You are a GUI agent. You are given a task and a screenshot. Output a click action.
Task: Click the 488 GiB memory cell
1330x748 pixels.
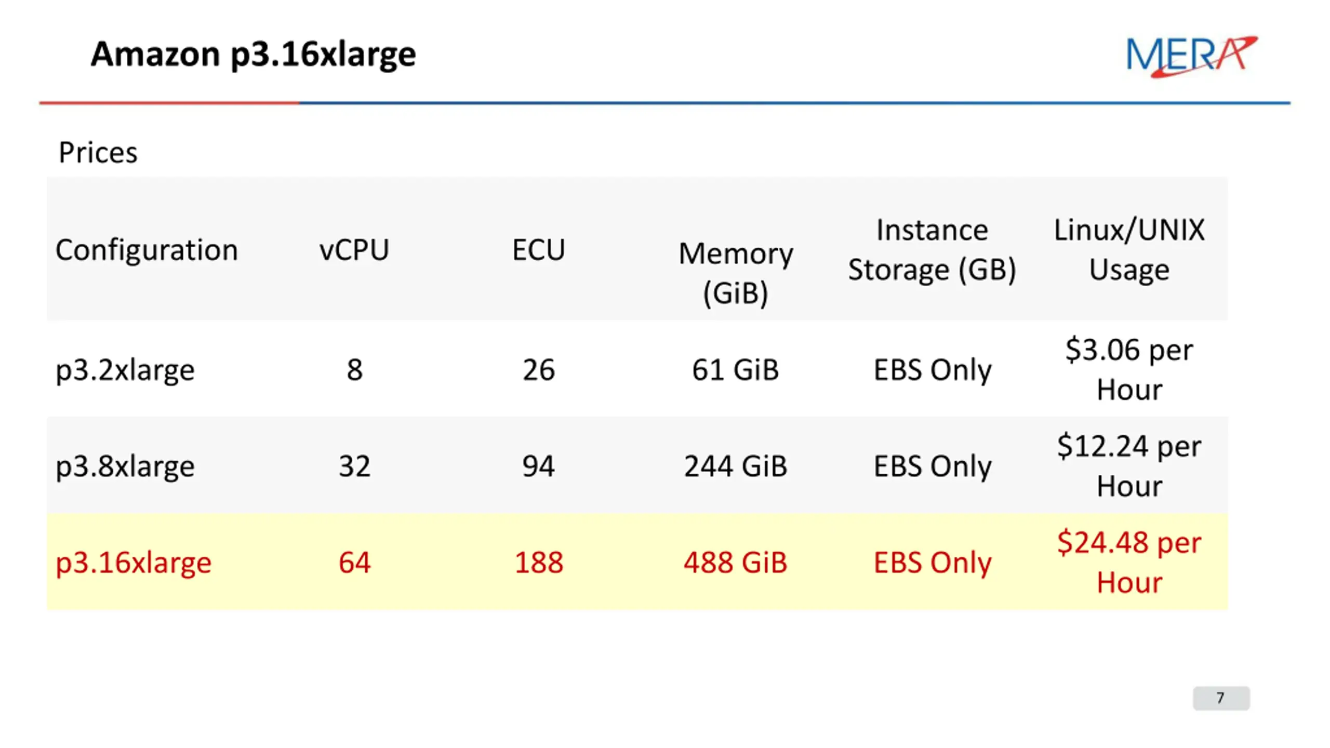[x=736, y=563]
